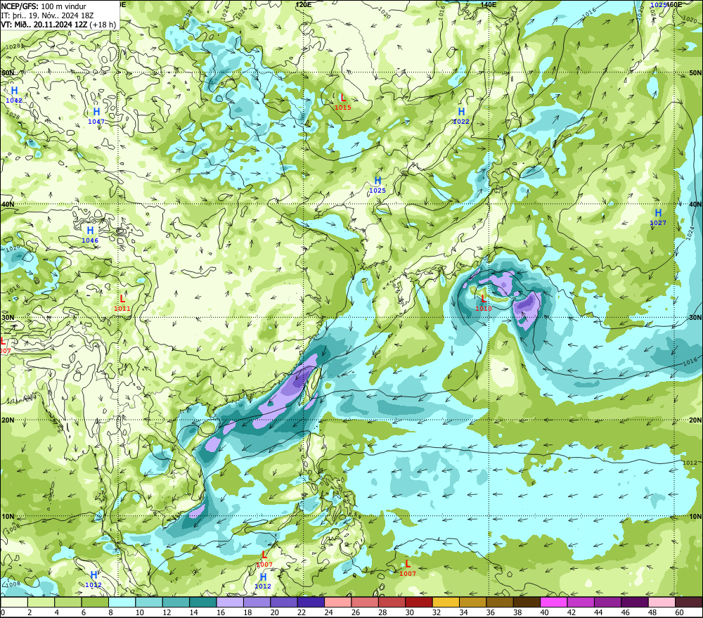The height and width of the screenshot is (618, 703).
Task: Select the bright magenta 40–42 legend swatch
Action: pyautogui.click(x=554, y=602)
